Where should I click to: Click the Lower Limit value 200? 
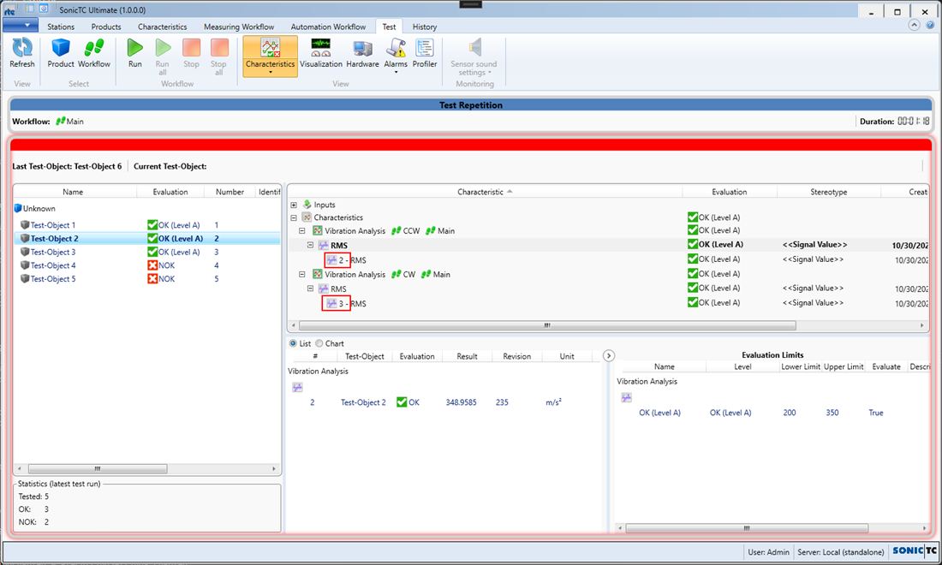[x=790, y=413]
